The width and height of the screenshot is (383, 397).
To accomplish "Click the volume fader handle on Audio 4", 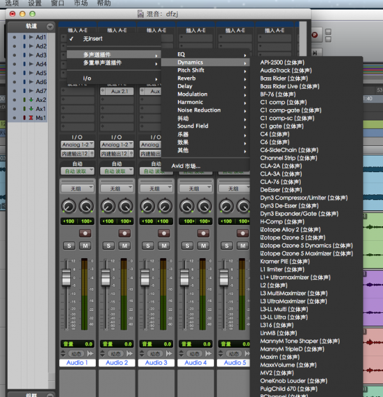I will pyautogui.click(x=184, y=277).
